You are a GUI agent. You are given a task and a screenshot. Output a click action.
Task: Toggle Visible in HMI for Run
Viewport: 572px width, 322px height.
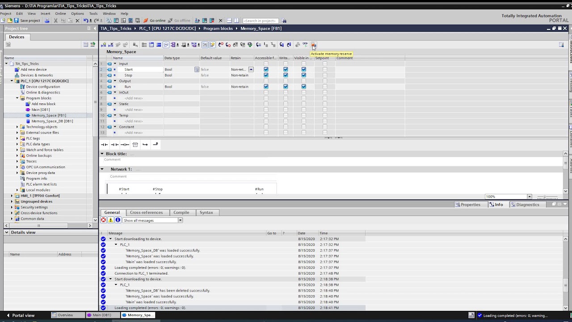(304, 87)
